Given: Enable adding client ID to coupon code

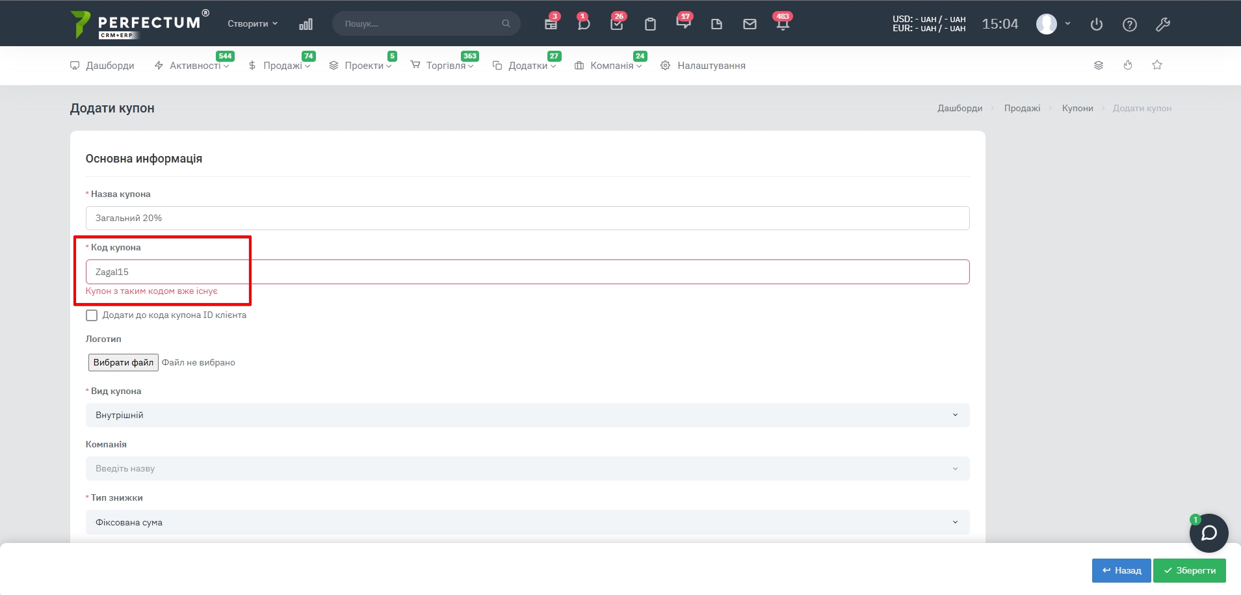Looking at the screenshot, I should [x=92, y=315].
